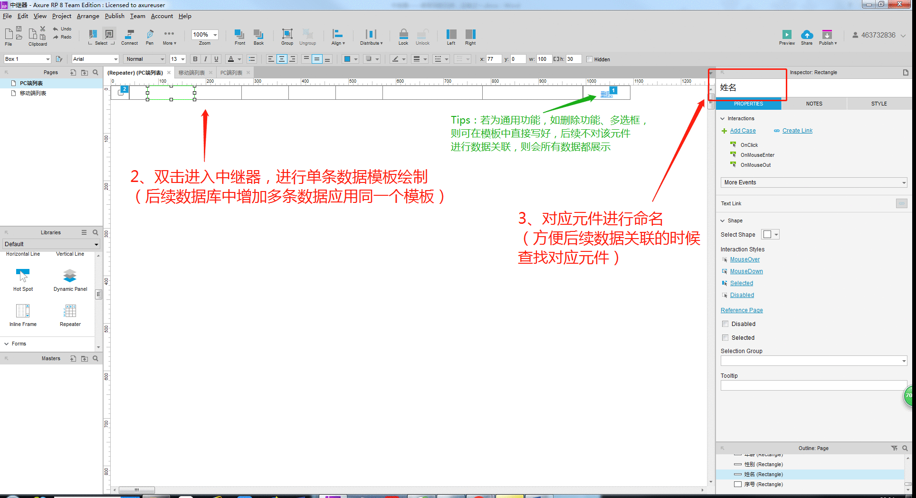The width and height of the screenshot is (916, 498).
Task: Select the Repeater widget in library
Action: [70, 315]
